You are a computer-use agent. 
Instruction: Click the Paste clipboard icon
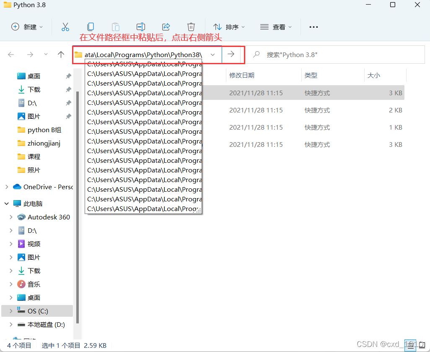click(115, 27)
